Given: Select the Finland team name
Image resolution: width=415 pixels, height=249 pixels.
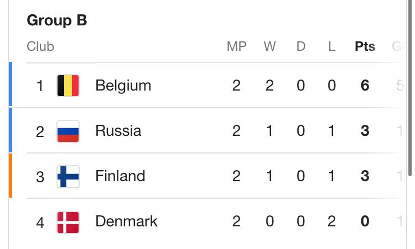Looking at the screenshot, I should tap(120, 176).
